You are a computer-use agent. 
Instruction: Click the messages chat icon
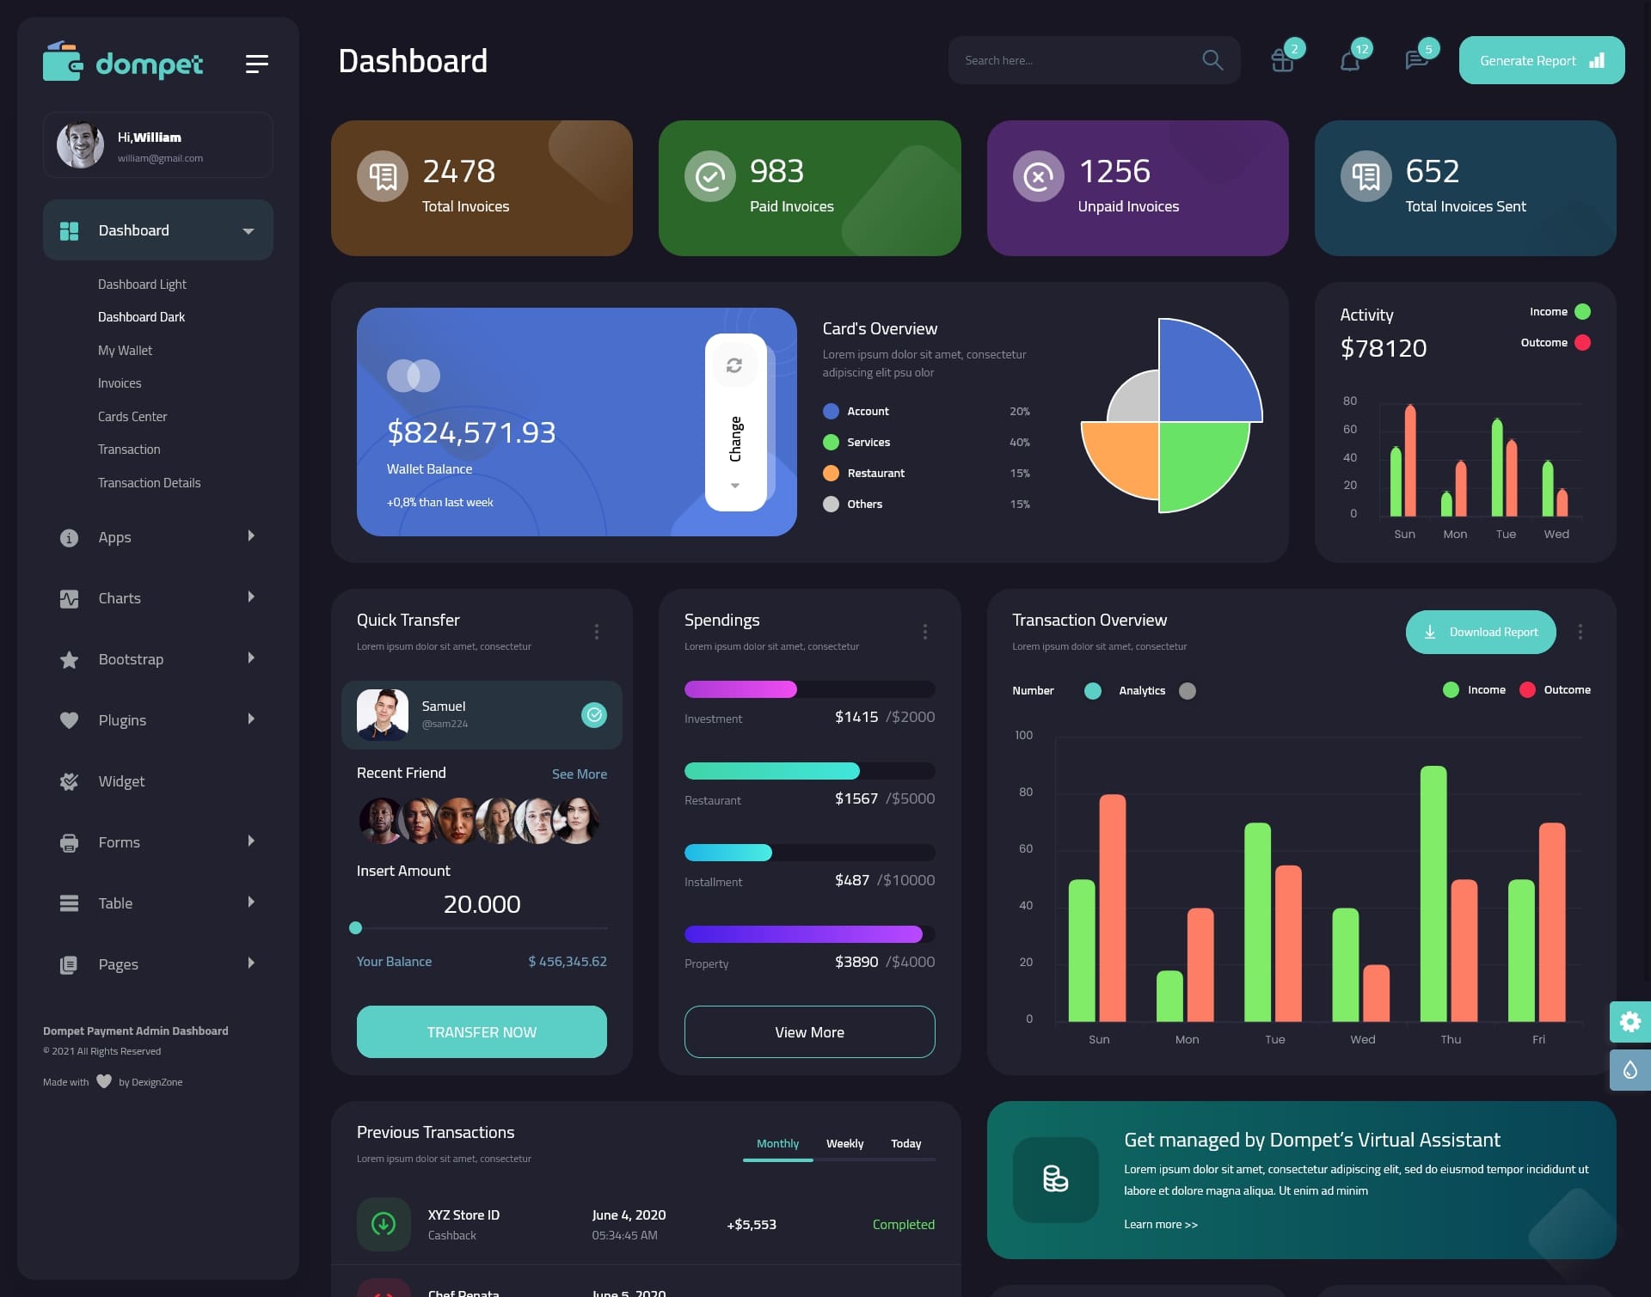pyautogui.click(x=1415, y=60)
